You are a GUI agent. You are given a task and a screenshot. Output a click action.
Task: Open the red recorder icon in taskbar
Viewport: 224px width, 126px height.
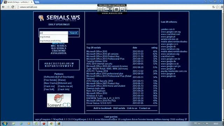click(x=44, y=124)
